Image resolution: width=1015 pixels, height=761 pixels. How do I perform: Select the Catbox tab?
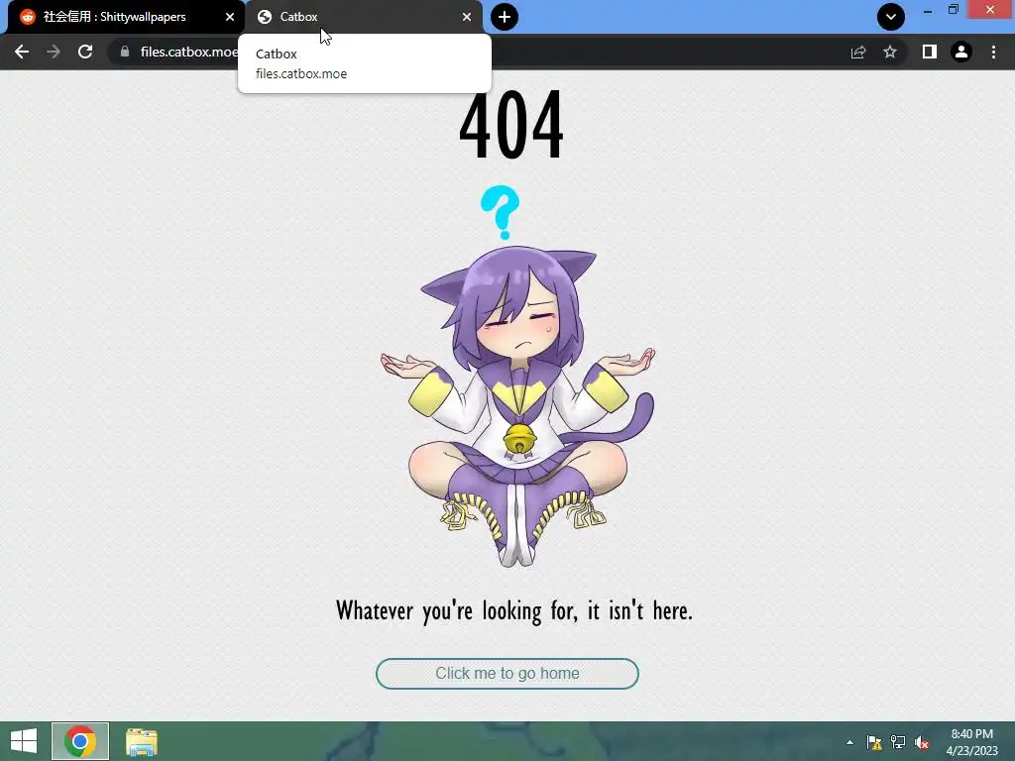tap(363, 17)
